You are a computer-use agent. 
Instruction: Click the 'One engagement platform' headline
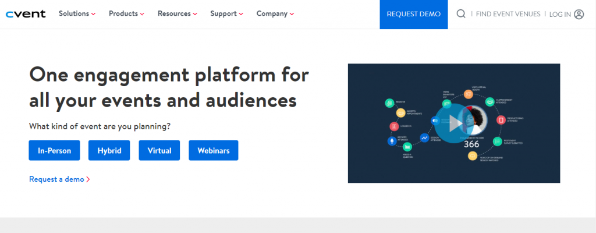point(169,87)
